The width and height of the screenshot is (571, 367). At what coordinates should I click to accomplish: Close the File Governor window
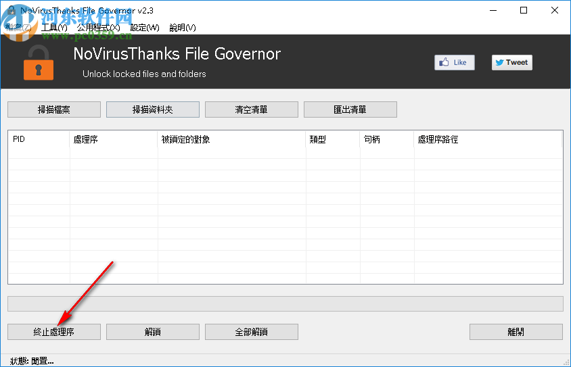tap(554, 11)
